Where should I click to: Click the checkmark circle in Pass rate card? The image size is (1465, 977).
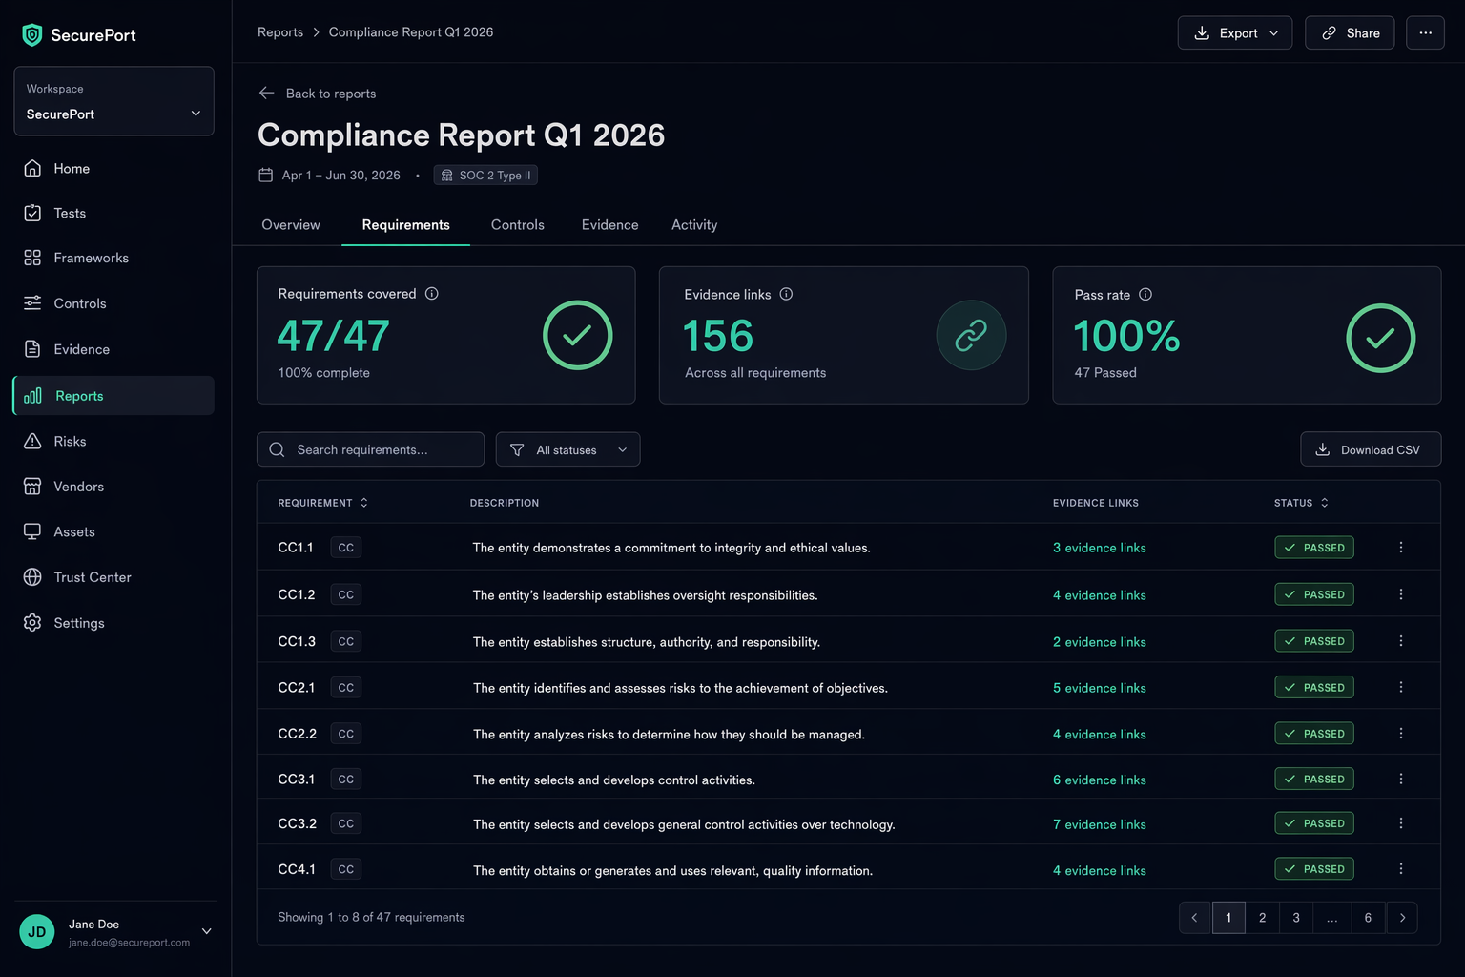point(1380,338)
